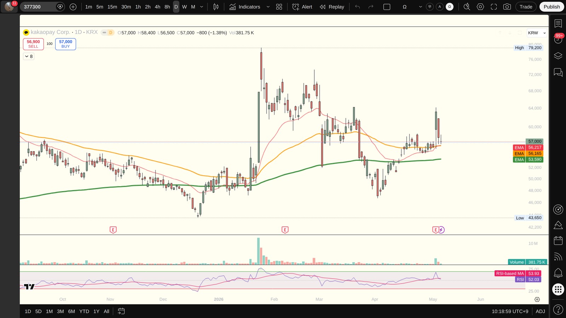Open the Trade panel button
Image resolution: width=566 pixels, height=318 pixels.
(526, 7)
